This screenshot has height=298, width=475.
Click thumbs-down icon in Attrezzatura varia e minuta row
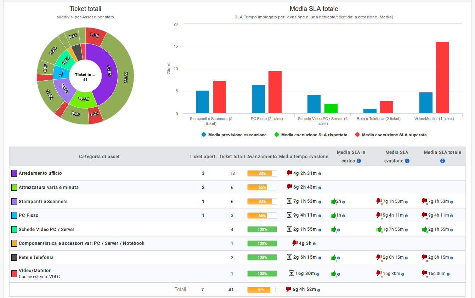[x=289, y=187]
